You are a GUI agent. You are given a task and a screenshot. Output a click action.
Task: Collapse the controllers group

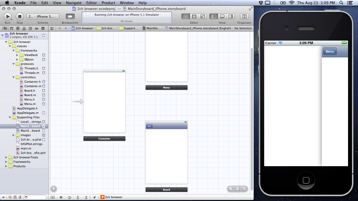click(14, 77)
